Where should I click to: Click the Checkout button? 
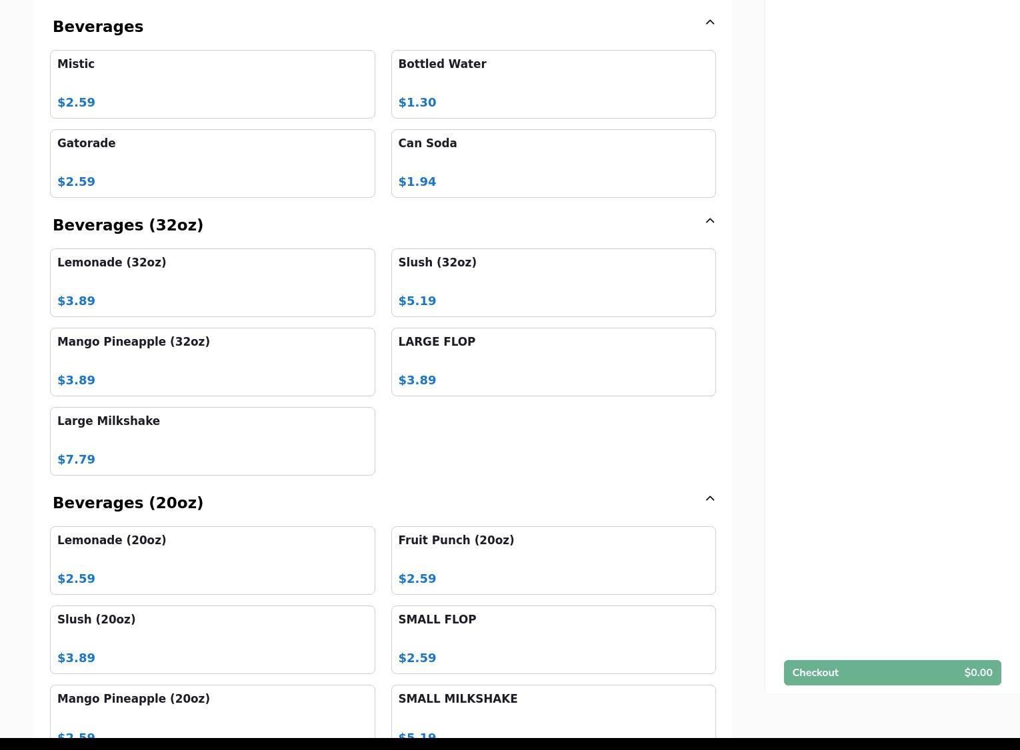click(x=892, y=673)
